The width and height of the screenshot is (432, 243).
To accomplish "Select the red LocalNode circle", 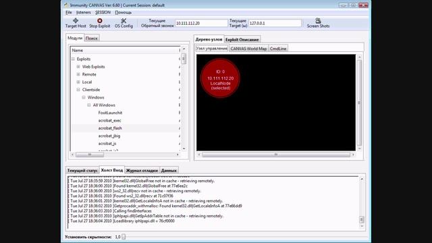I will [220, 78].
